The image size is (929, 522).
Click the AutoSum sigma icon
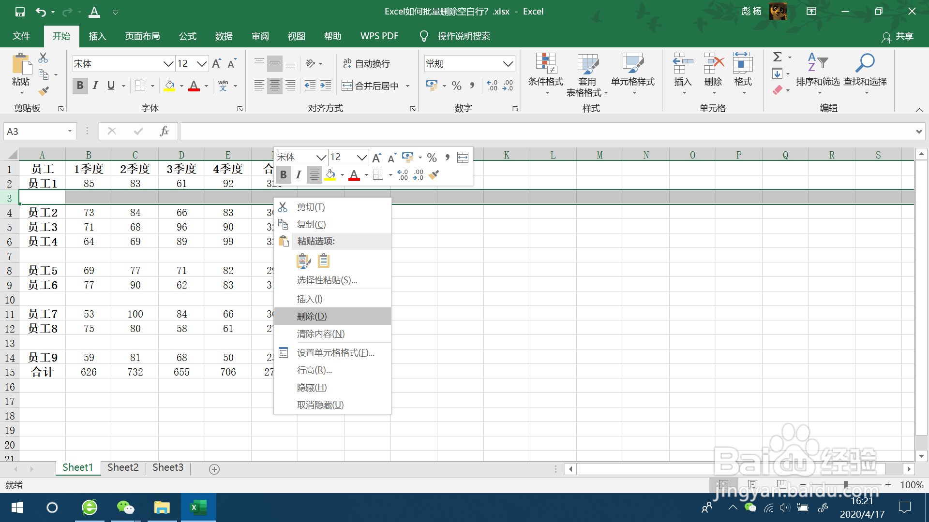(x=778, y=57)
